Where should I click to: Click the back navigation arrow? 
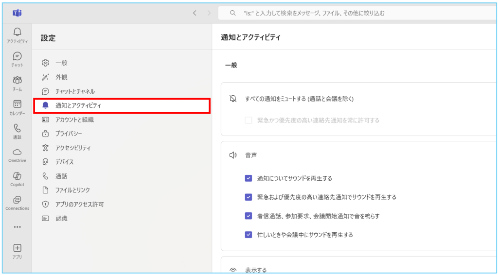click(x=195, y=13)
